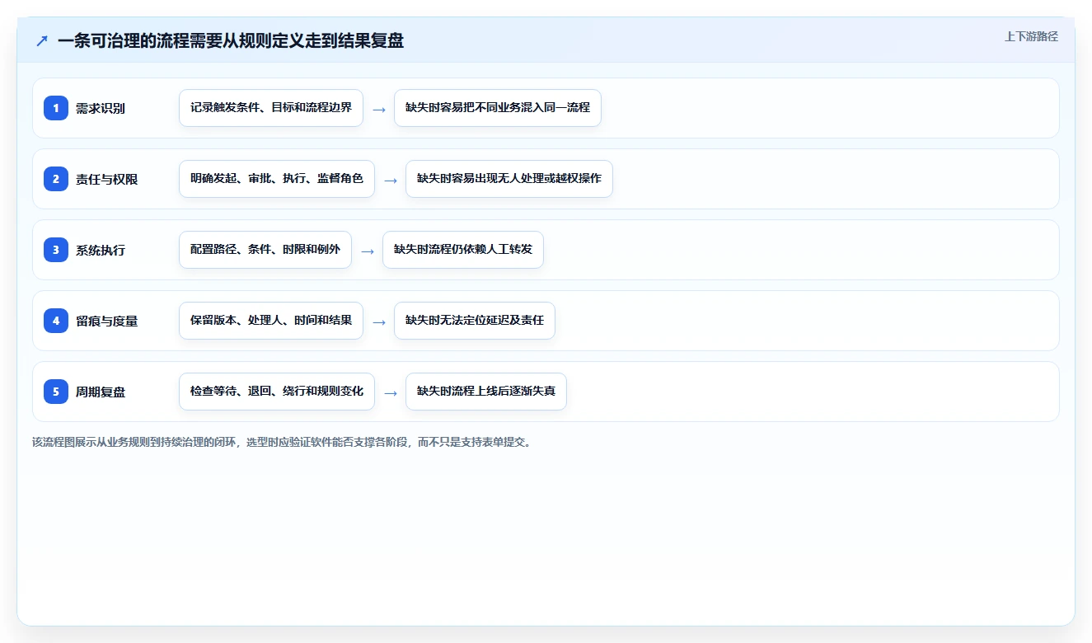Click the step 4 number badge
The image size is (1092, 643).
pyautogui.click(x=56, y=320)
